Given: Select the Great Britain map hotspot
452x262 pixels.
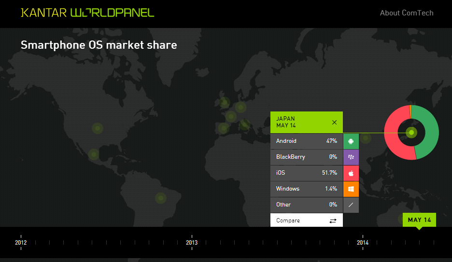Looking at the screenshot, I should 224,102.
